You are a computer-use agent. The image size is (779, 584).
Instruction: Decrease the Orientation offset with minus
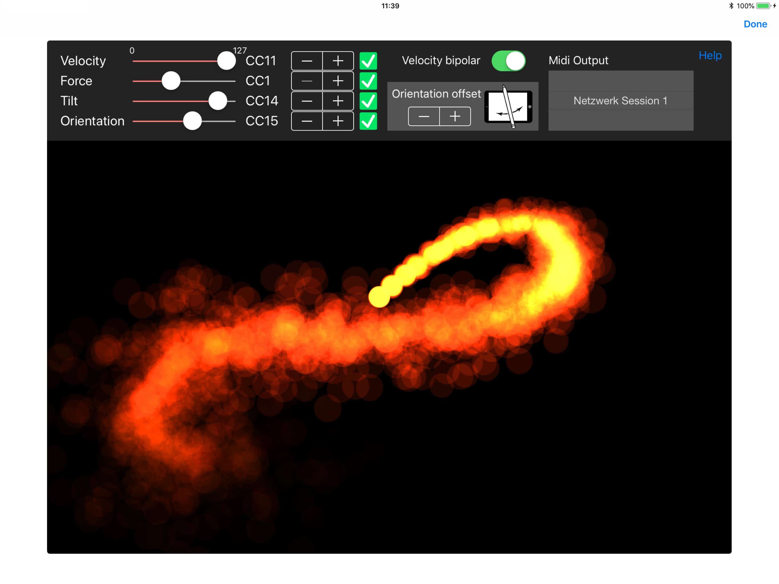pyautogui.click(x=424, y=116)
